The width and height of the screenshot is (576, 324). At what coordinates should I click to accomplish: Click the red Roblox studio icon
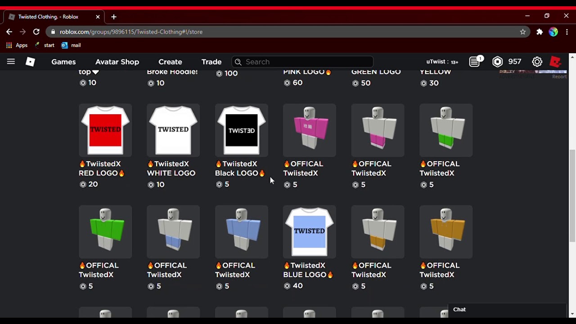(x=556, y=62)
